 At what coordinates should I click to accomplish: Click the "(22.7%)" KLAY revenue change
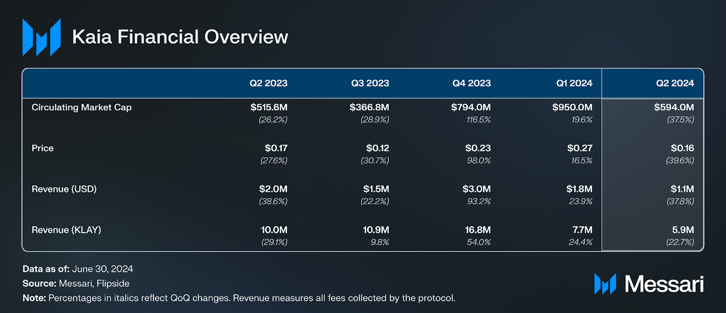point(680,242)
